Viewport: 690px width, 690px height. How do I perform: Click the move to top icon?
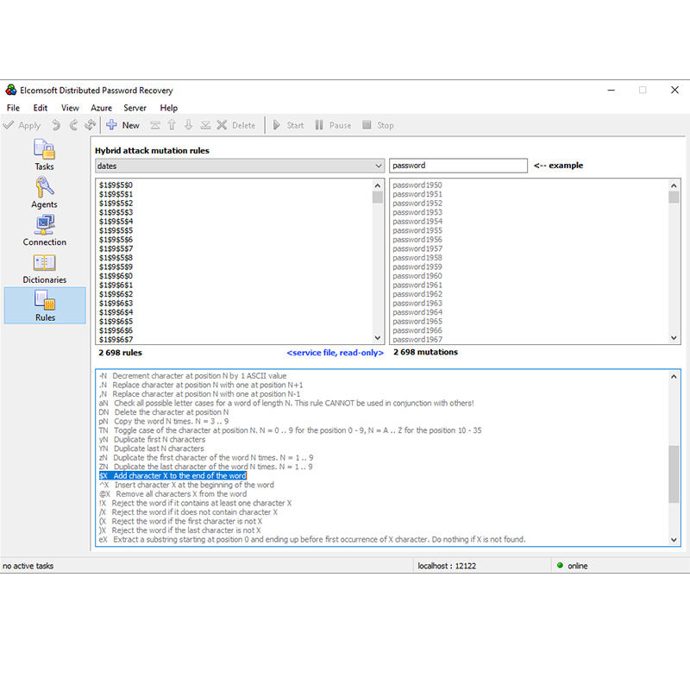[x=155, y=125]
